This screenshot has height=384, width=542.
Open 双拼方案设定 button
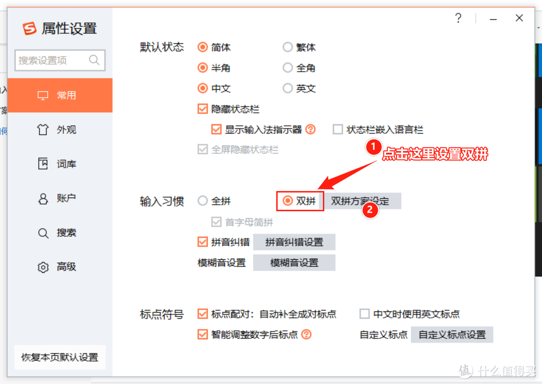pyautogui.click(x=363, y=201)
